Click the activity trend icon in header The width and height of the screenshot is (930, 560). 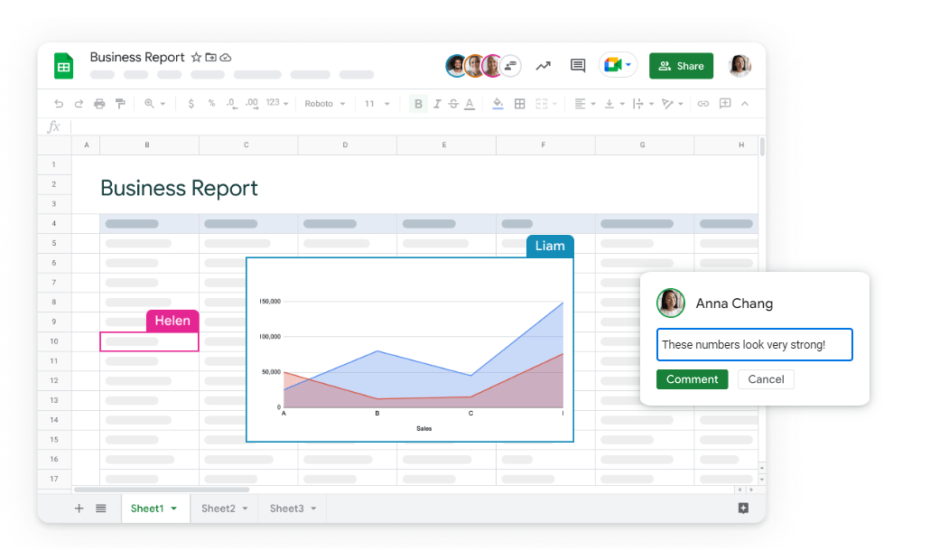[x=543, y=66]
